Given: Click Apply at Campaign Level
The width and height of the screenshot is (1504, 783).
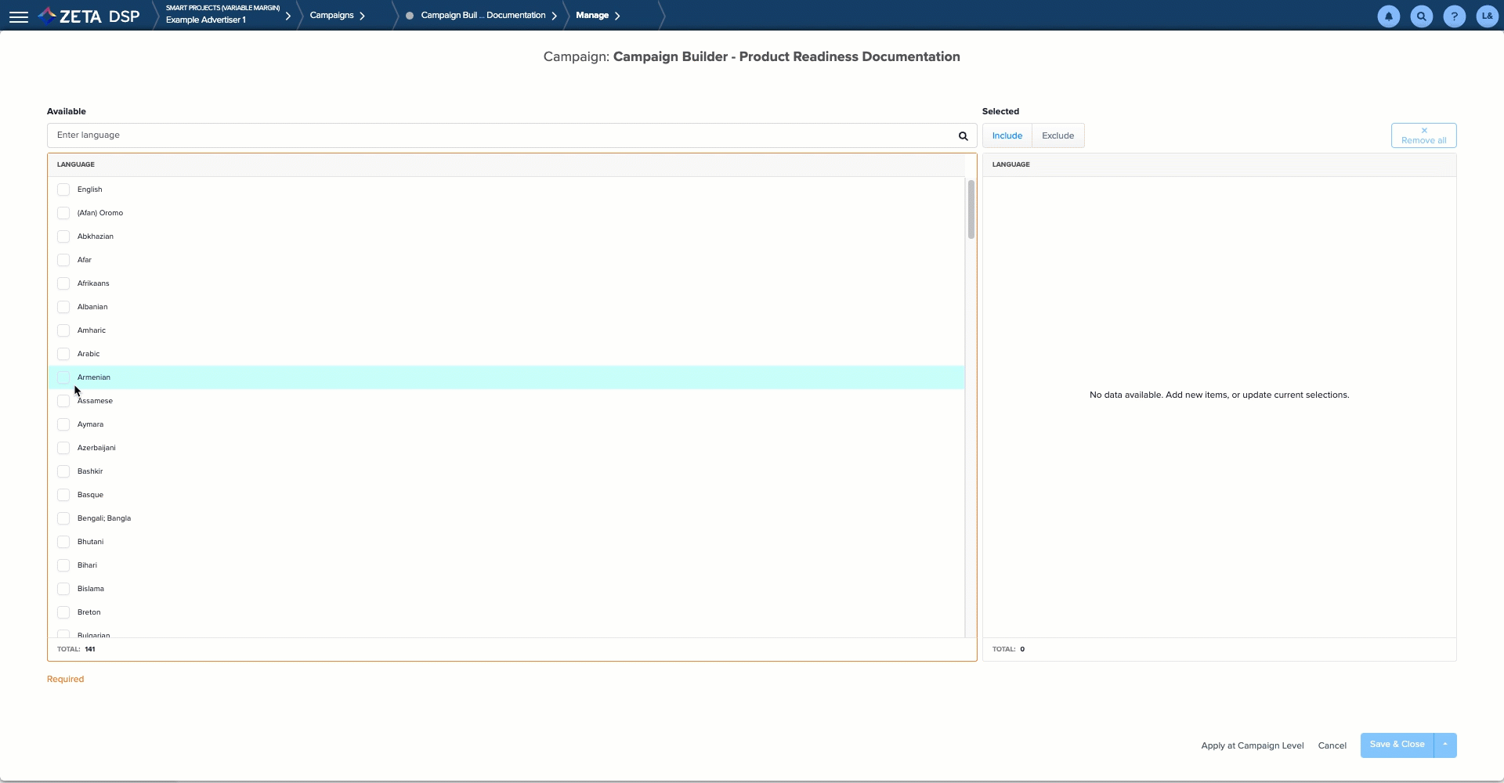Looking at the screenshot, I should click(x=1252, y=745).
